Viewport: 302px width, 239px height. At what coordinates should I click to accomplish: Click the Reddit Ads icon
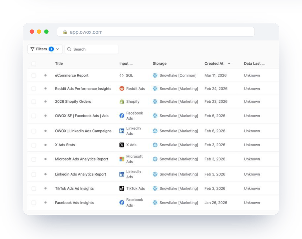tap(122, 88)
